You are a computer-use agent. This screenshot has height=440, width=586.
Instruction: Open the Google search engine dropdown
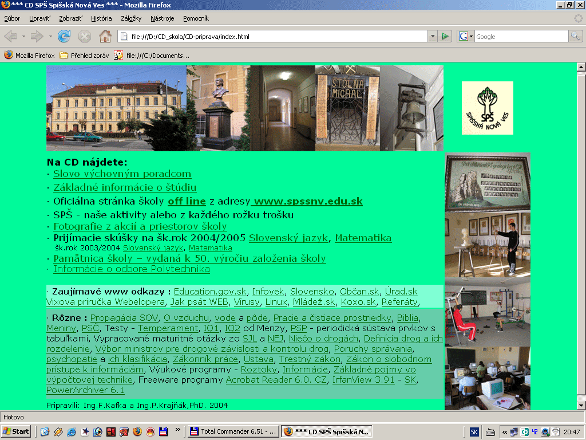466,37
